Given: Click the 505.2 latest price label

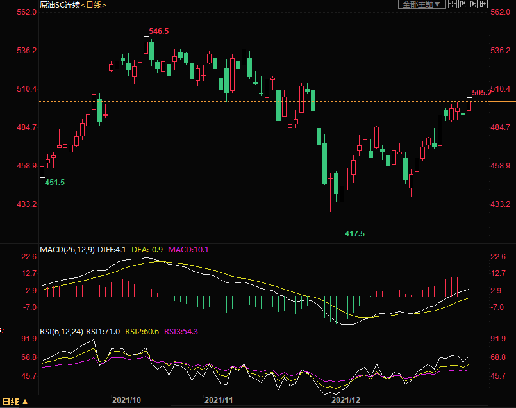Looking at the screenshot, I should coord(481,93).
